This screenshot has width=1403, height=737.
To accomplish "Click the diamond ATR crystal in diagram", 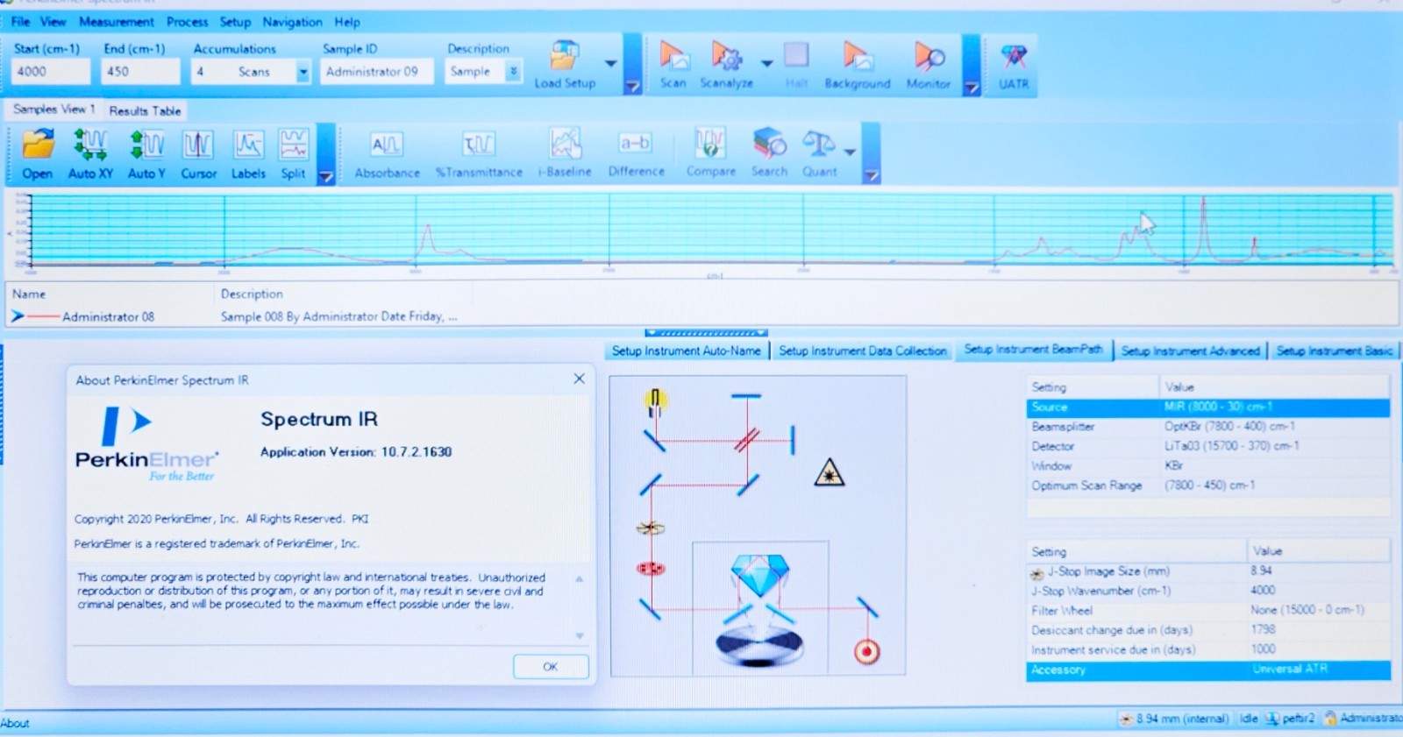I will 759,574.
